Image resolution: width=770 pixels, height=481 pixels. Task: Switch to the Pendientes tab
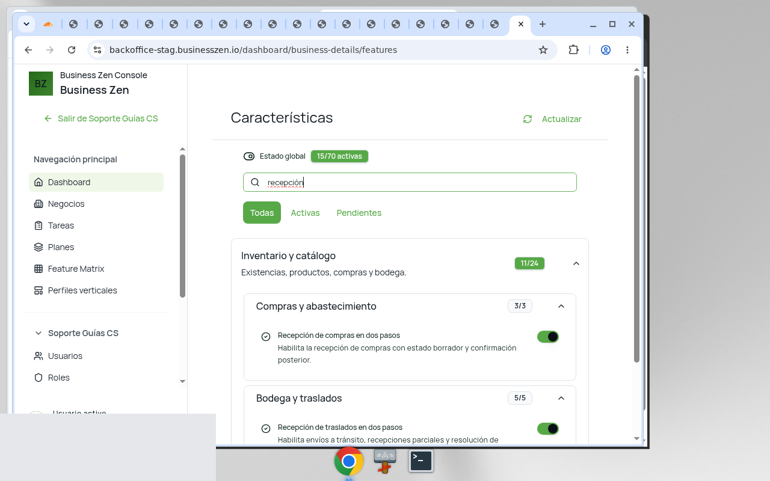tap(359, 213)
